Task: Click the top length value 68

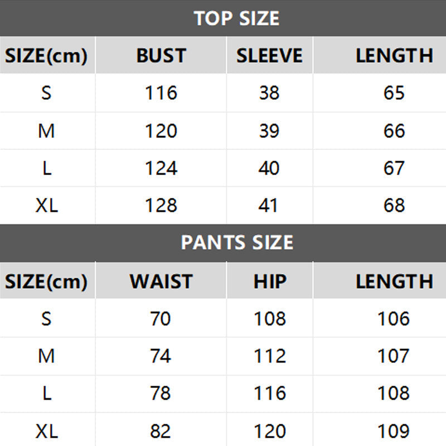Action: 394,206
